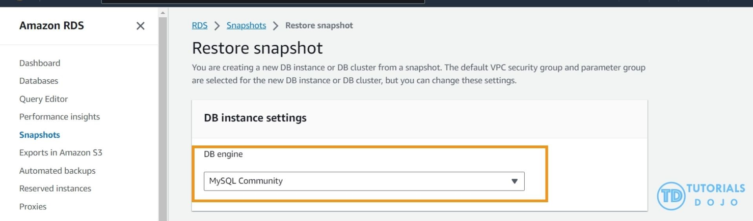Open the Dashboard page in sidebar
This screenshot has height=221, width=753.
click(x=40, y=63)
